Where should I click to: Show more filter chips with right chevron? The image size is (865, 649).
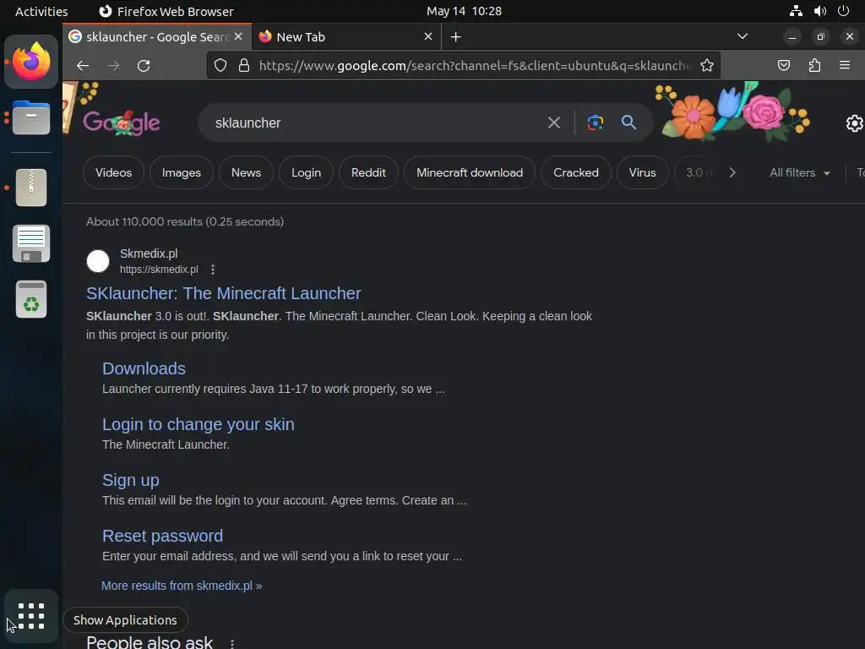coord(732,172)
